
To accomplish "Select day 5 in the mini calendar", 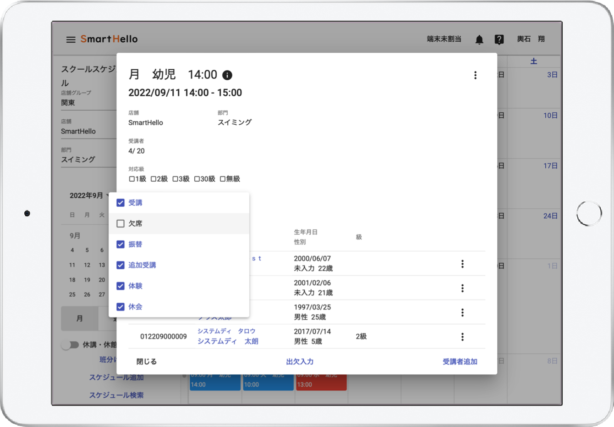I will click(87, 250).
